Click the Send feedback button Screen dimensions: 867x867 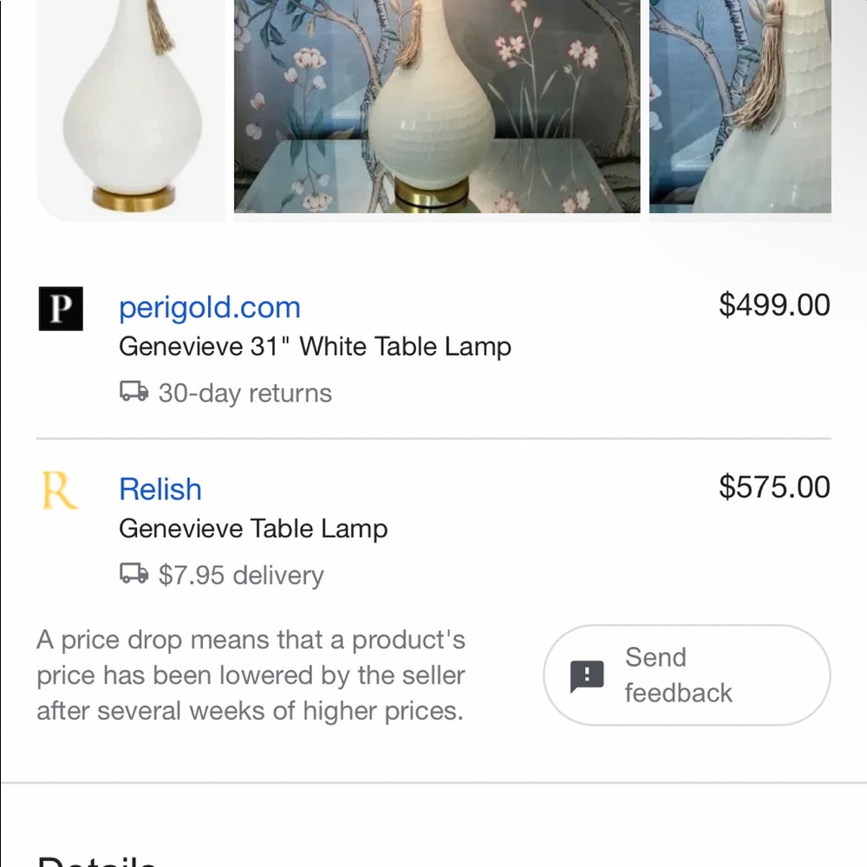click(x=687, y=675)
